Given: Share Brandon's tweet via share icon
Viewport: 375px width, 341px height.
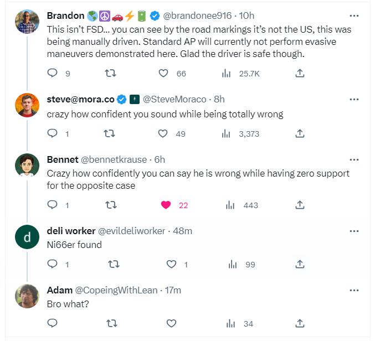Looking at the screenshot, I should [x=299, y=73].
